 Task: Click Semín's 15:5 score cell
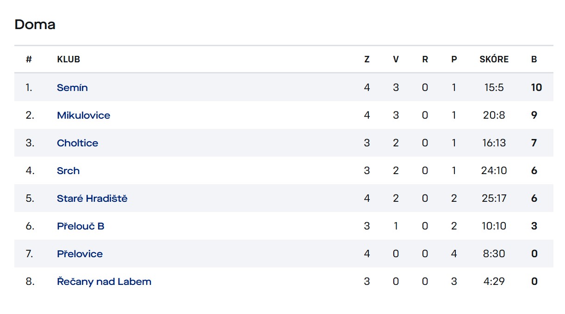coord(494,87)
